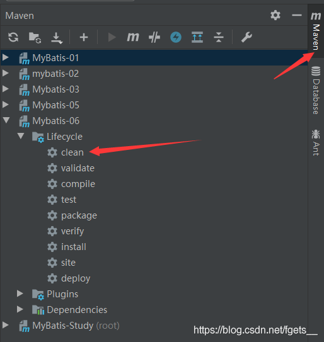The width and height of the screenshot is (324, 342).
Task: Click Expand All icon in Maven toolbar
Action: point(197,37)
